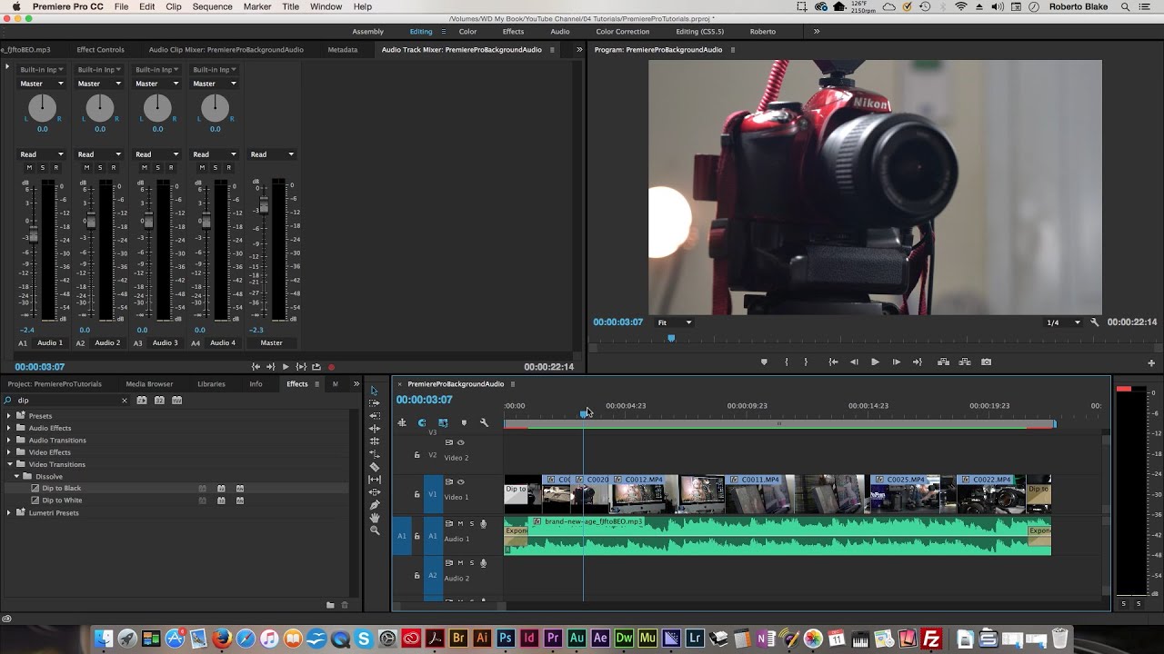1164x654 pixels.
Task: Expand the Lumetri Presets folder
Action: 9,513
